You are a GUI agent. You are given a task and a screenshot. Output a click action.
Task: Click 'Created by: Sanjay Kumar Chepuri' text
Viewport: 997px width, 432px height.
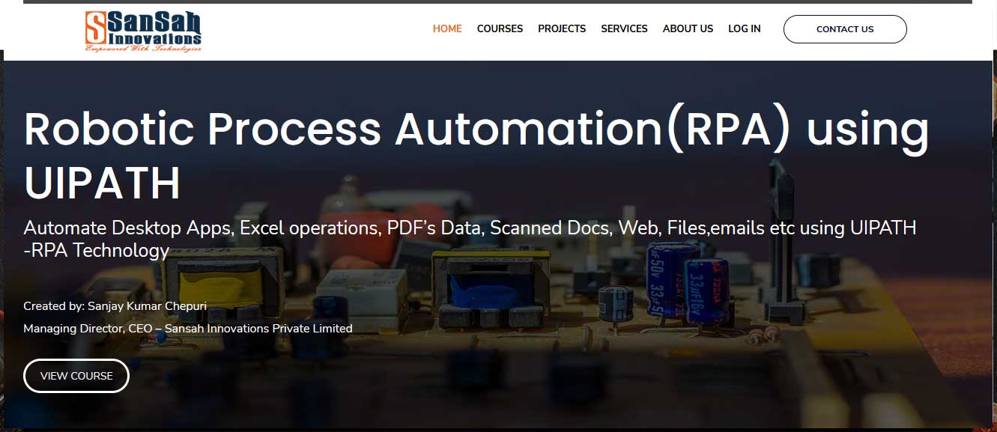click(115, 305)
